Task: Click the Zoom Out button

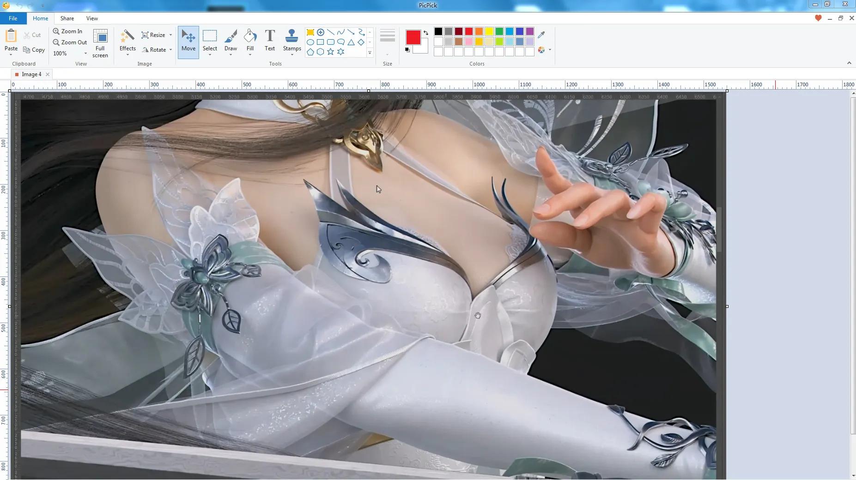Action: coord(70,42)
